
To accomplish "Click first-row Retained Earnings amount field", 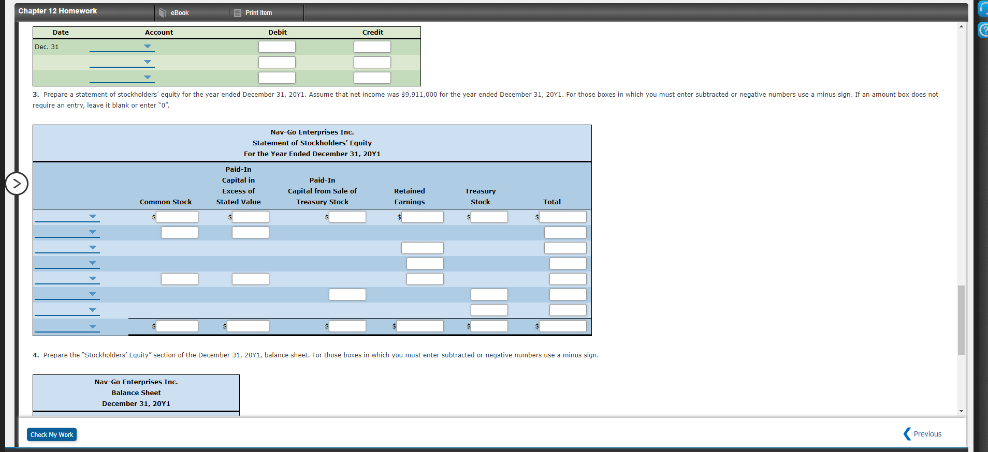I will click(423, 217).
